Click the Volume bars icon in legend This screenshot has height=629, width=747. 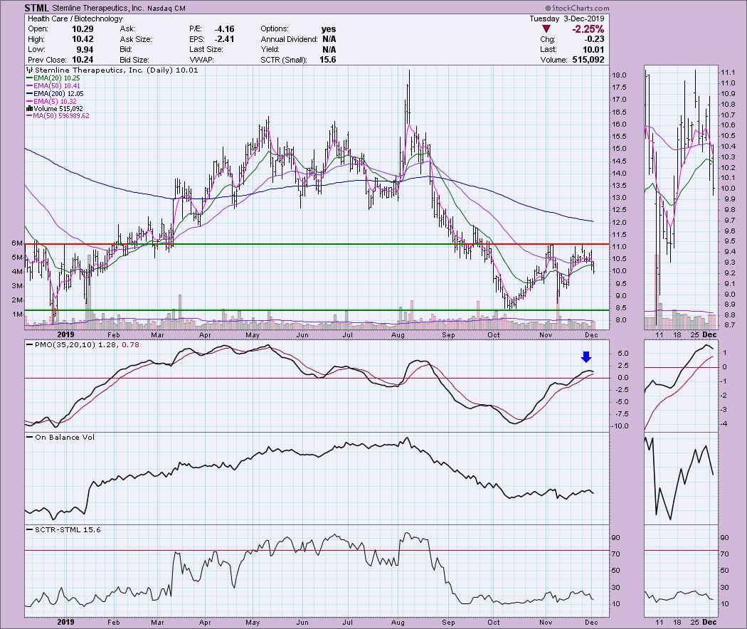(x=28, y=109)
